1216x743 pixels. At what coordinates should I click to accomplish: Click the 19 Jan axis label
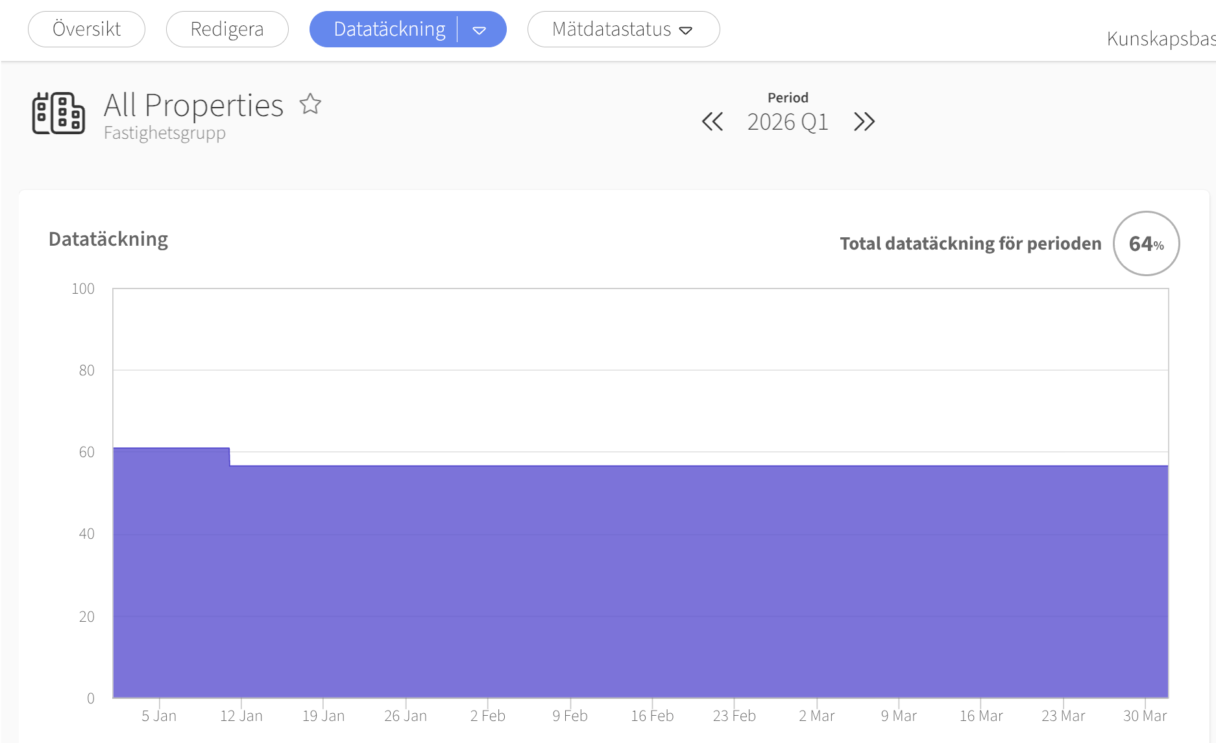coord(323,716)
